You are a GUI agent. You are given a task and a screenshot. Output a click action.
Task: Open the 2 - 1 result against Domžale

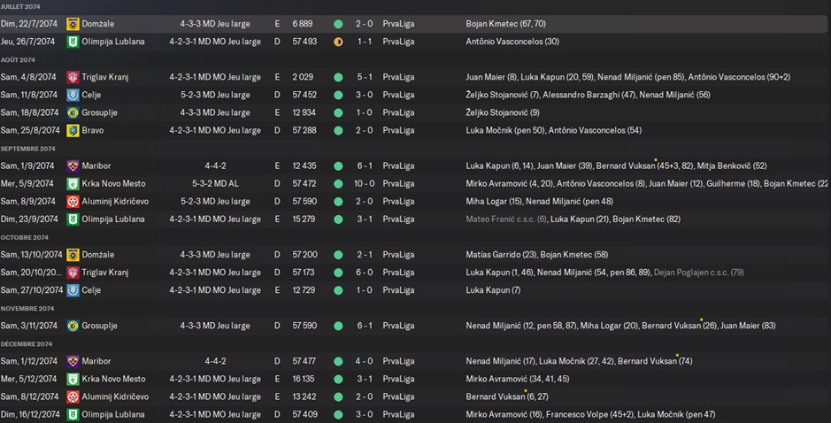pyautogui.click(x=364, y=255)
